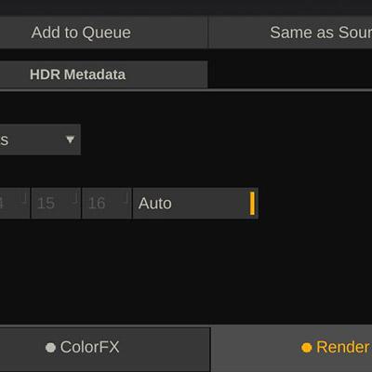Open the HDR Metadata tab
The image size is (372, 372).
103,74
